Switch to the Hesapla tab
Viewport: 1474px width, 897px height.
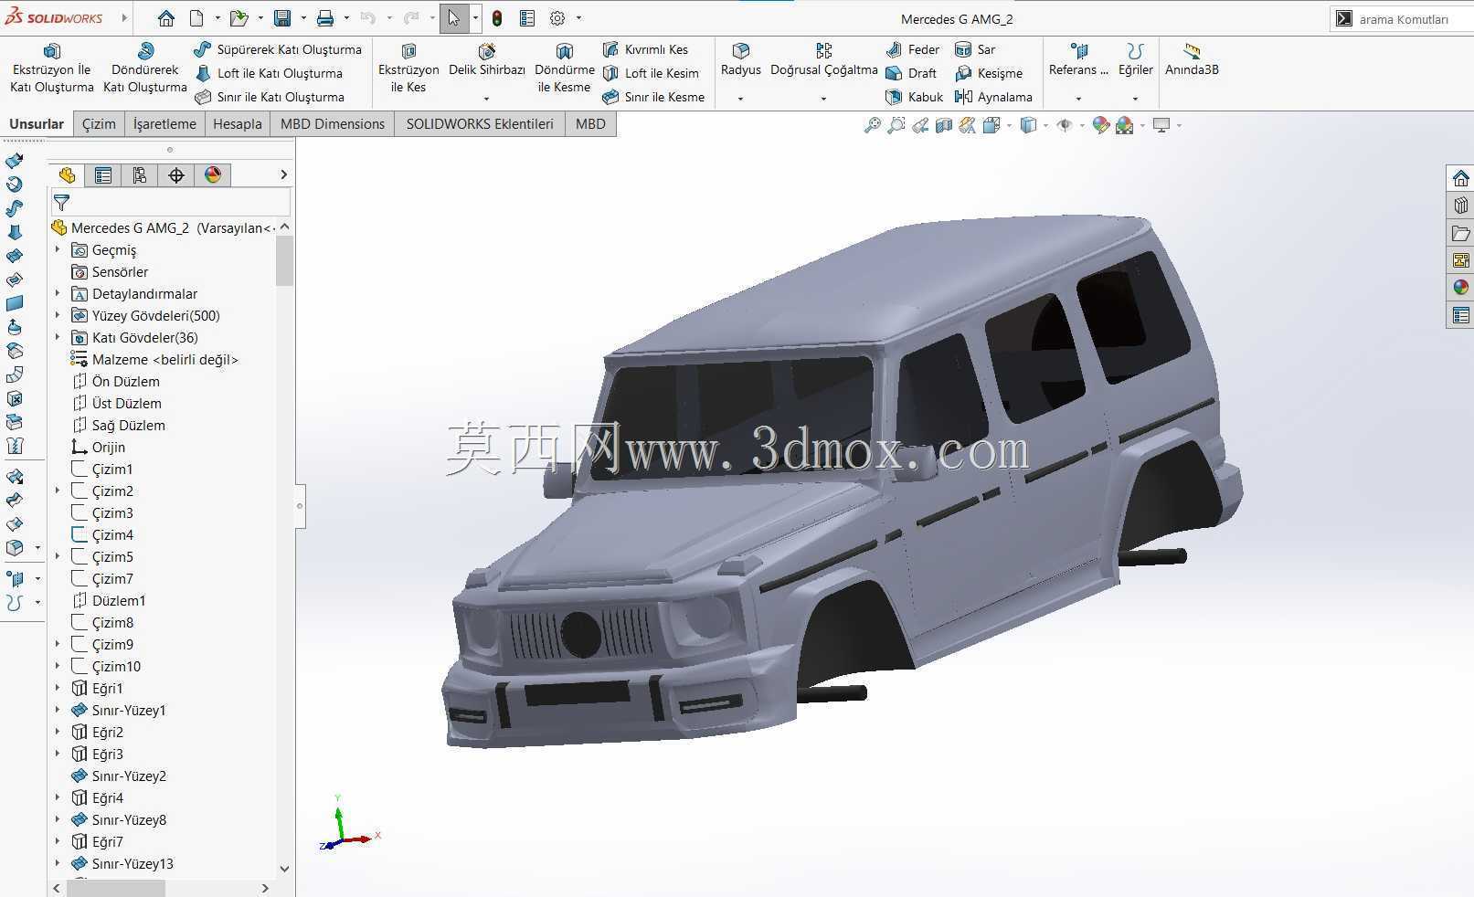[238, 124]
